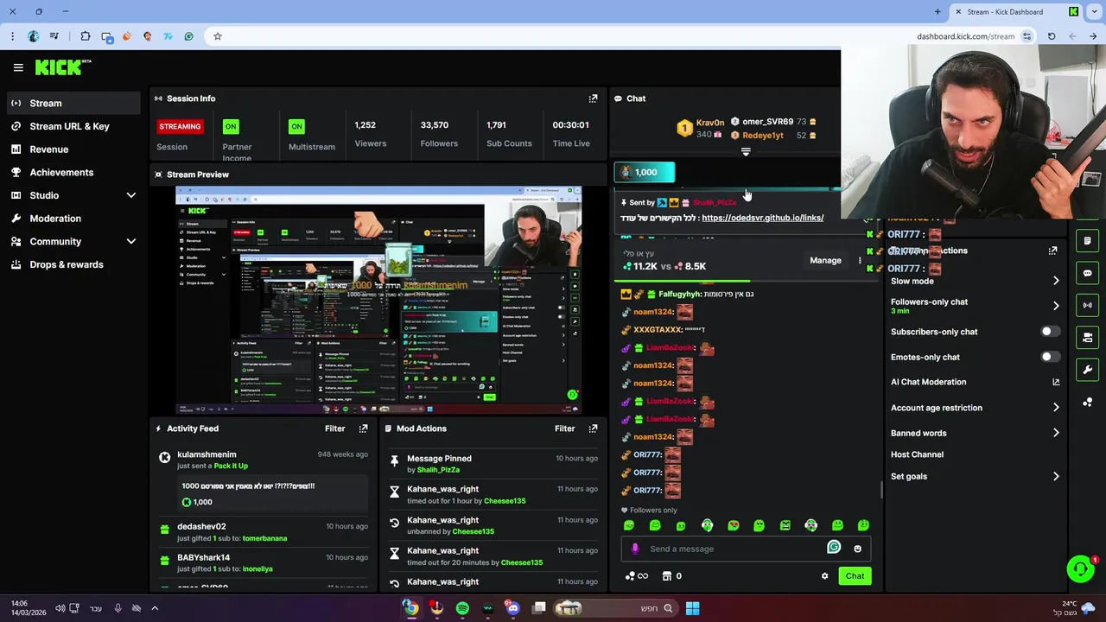
Task: Pop out the Channel actions panel
Action: coord(1052,251)
